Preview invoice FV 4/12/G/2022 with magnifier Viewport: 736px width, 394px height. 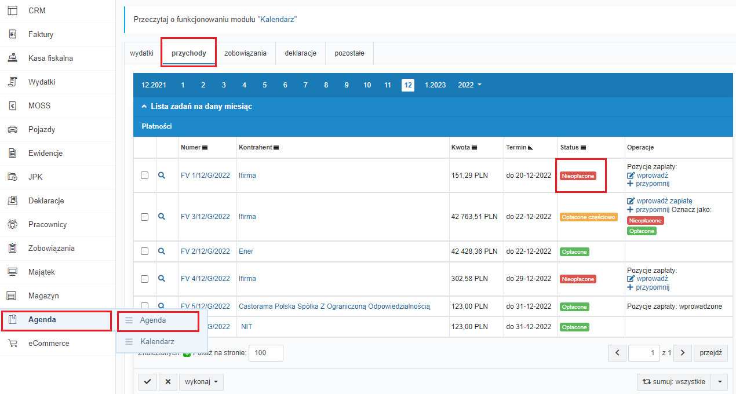tap(162, 278)
